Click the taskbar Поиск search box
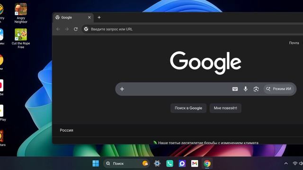This screenshot has width=303, height=170. pyautogui.click(x=126, y=163)
